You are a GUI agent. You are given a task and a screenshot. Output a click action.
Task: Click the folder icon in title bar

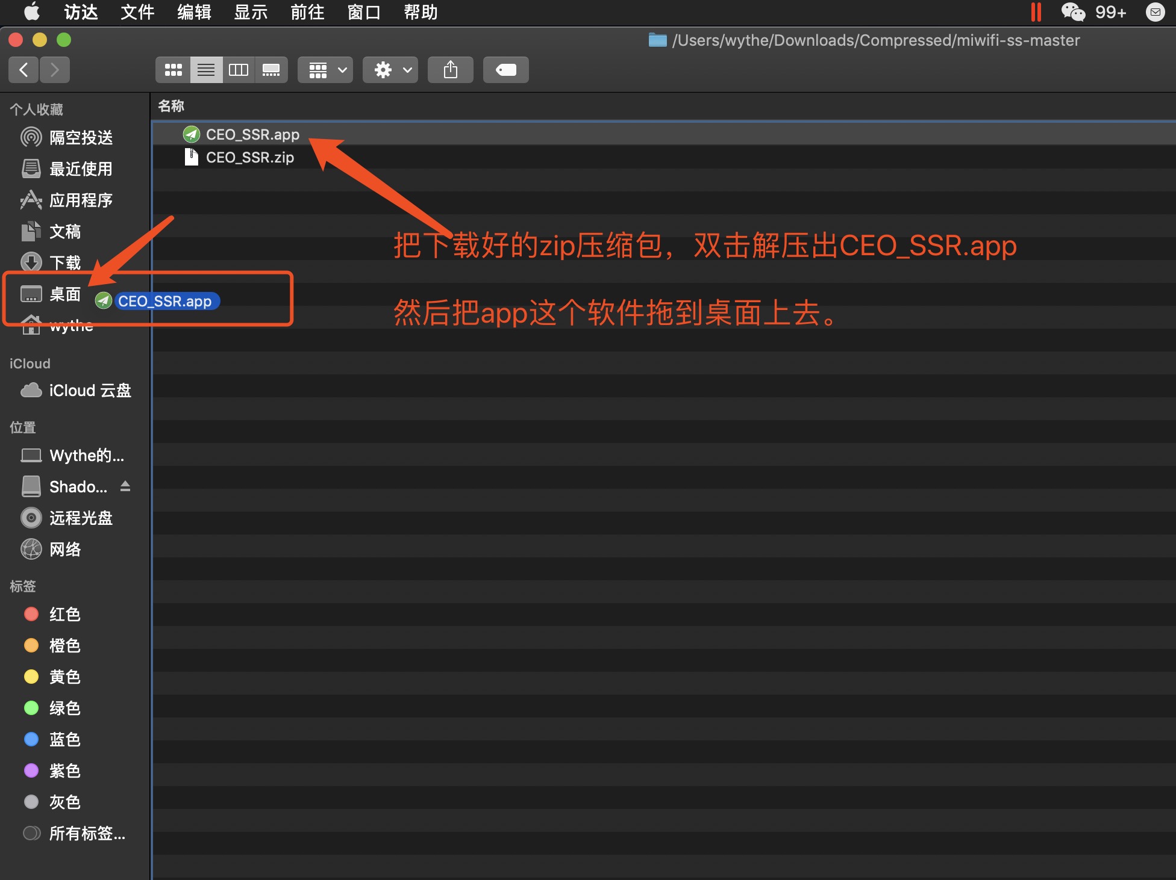(x=658, y=40)
